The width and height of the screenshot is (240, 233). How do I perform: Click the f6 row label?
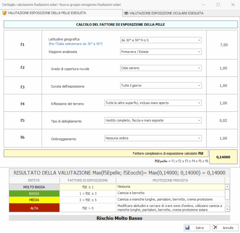(x=23, y=137)
